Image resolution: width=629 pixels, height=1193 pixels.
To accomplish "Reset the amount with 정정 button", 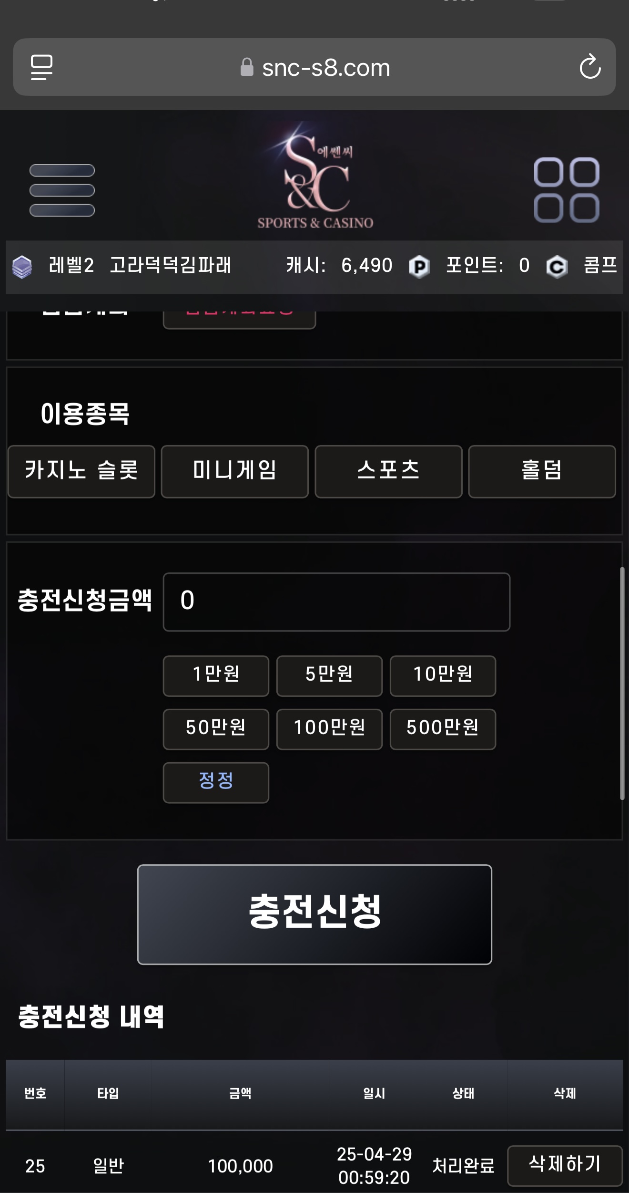I will tap(216, 783).
